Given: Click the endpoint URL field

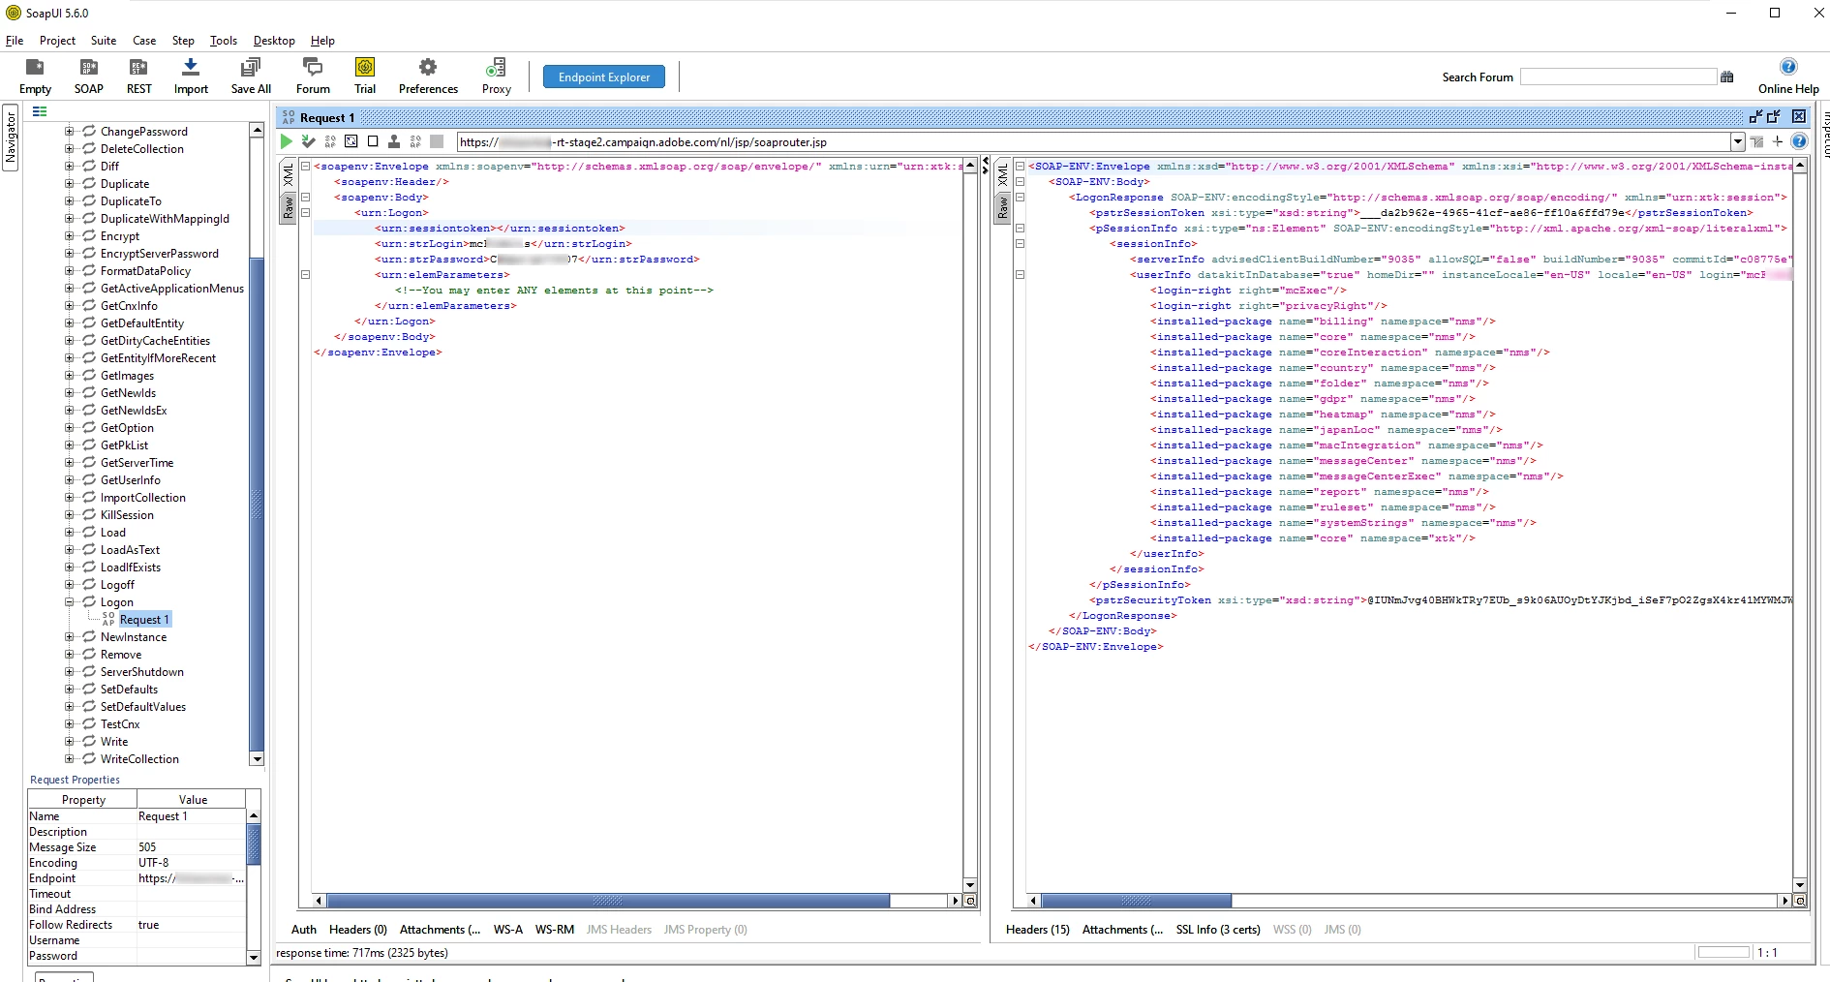Looking at the screenshot, I should [x=1094, y=141].
